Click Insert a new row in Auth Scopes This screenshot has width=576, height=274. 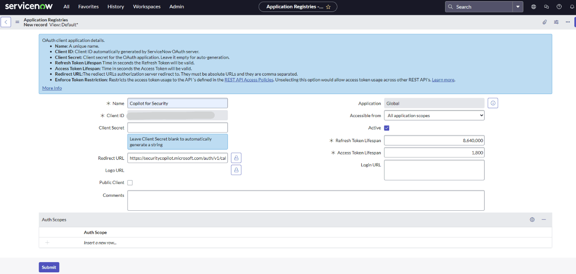[x=100, y=243]
